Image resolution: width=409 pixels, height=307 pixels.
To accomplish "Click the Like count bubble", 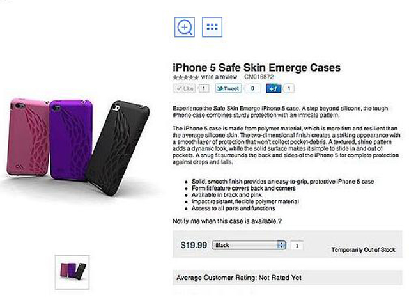I will click(204, 88).
